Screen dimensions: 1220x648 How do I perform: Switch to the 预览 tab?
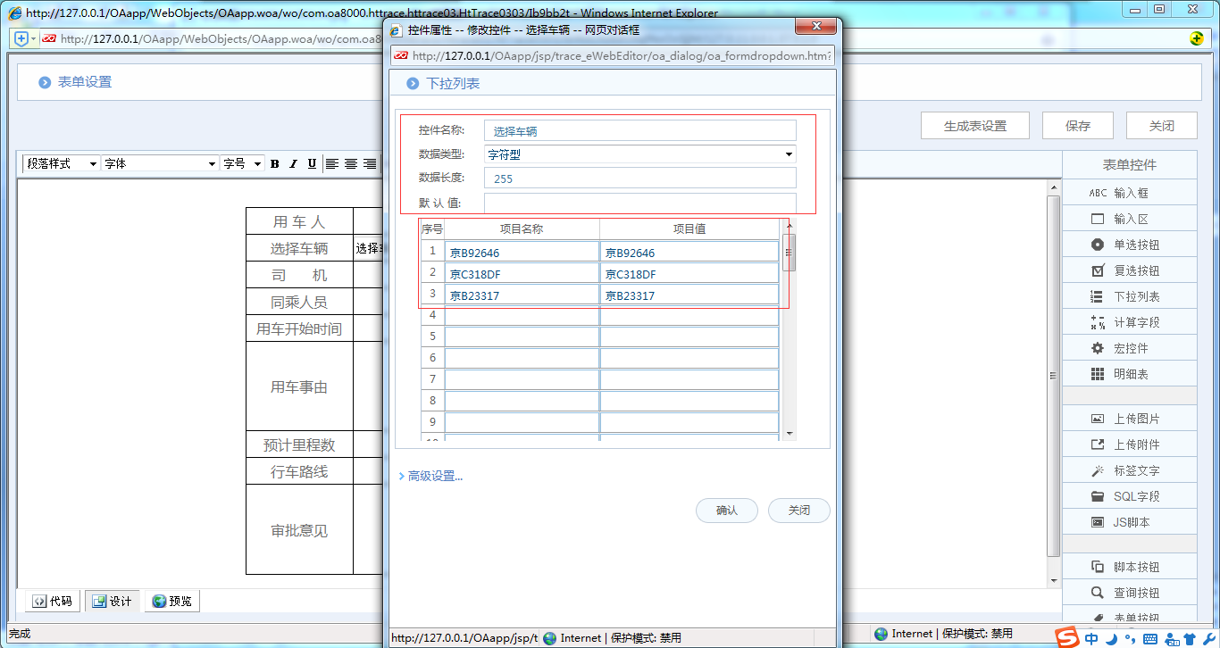pyautogui.click(x=171, y=601)
